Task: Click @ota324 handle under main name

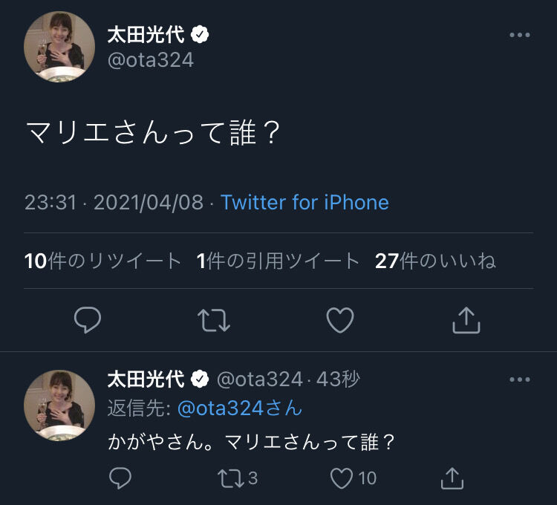Action: [151, 60]
